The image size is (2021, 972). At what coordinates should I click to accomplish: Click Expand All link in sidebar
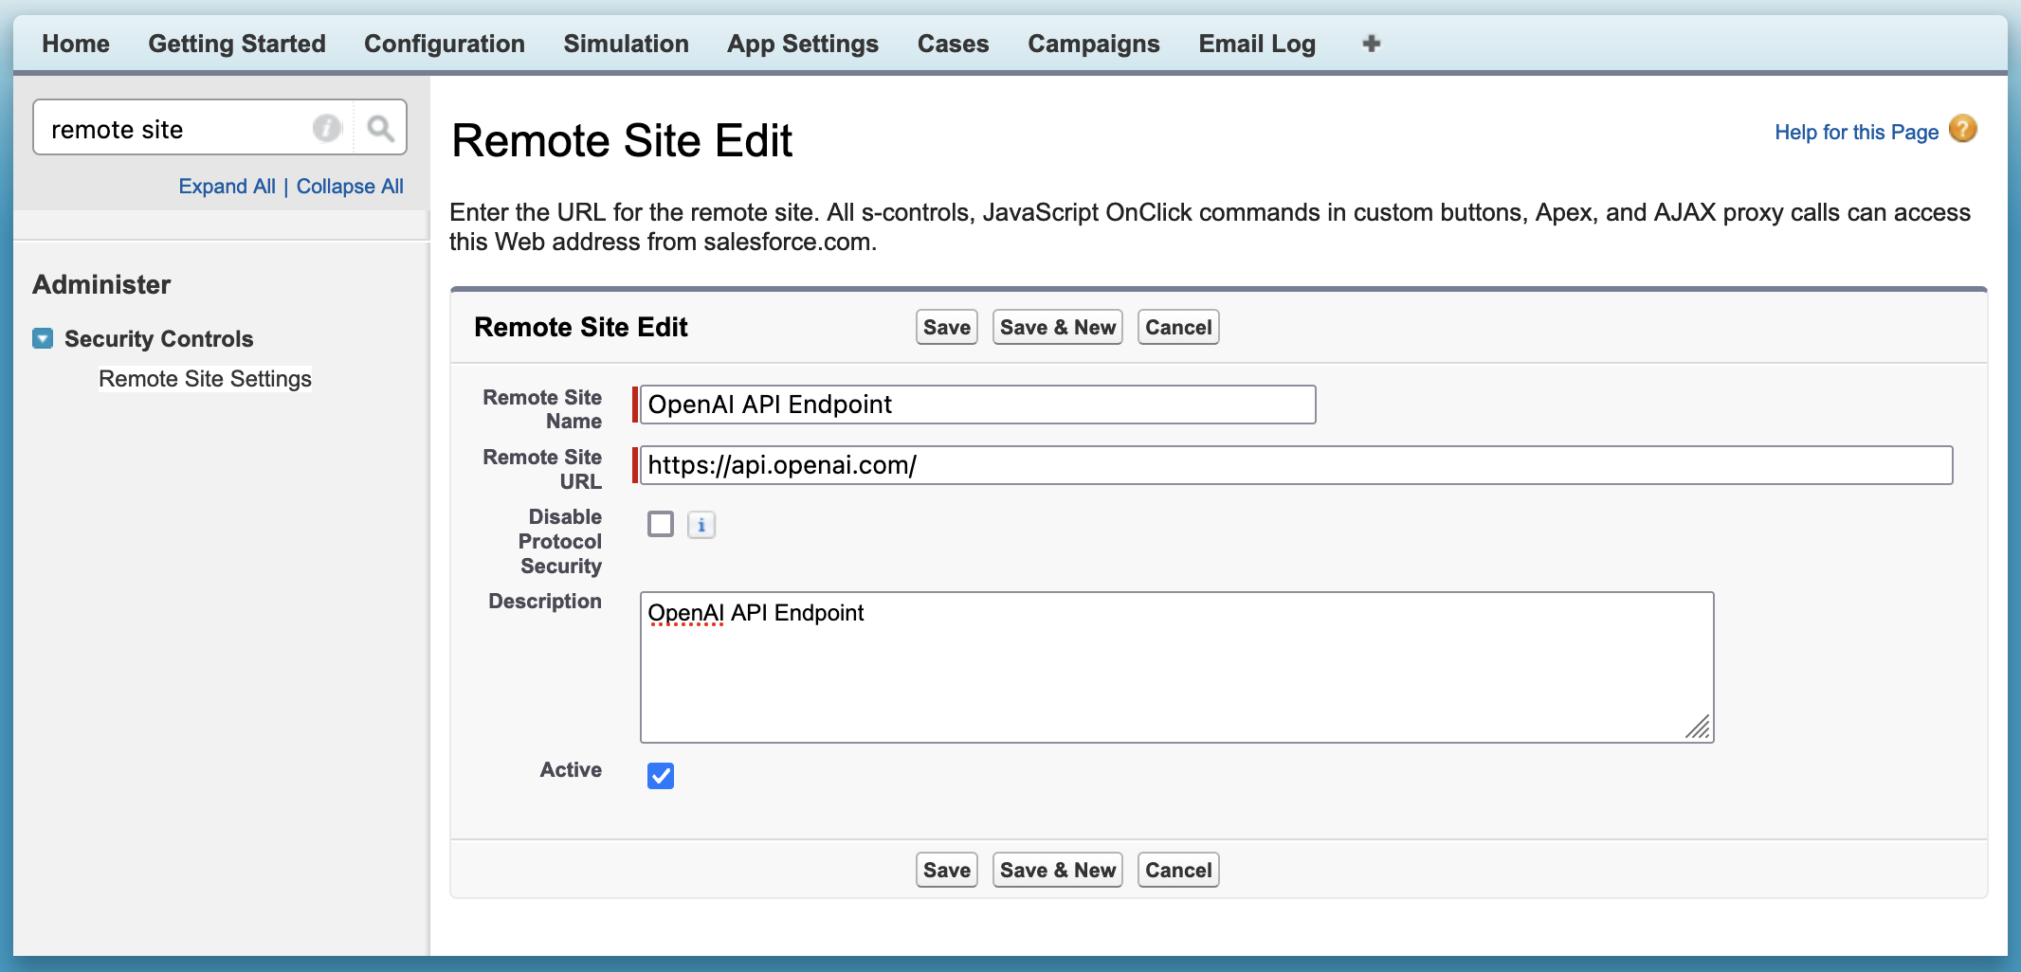(227, 187)
